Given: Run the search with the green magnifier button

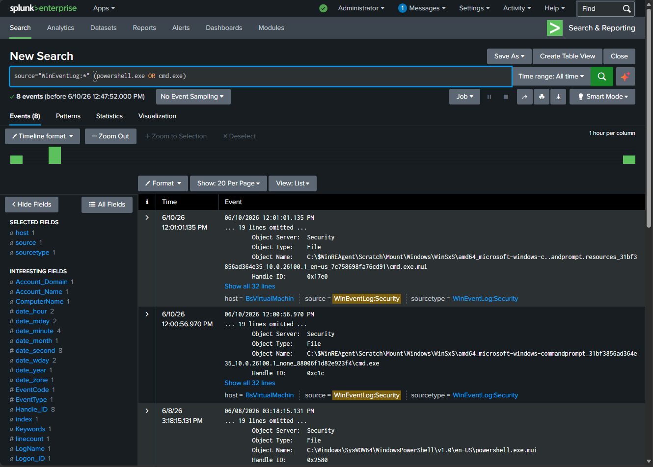Looking at the screenshot, I should pyautogui.click(x=601, y=77).
